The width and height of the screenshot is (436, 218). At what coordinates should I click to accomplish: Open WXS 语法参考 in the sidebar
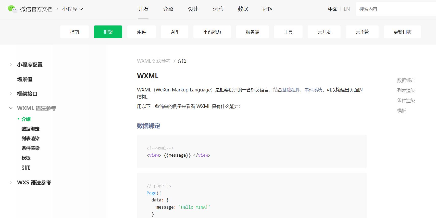pyautogui.click(x=34, y=183)
